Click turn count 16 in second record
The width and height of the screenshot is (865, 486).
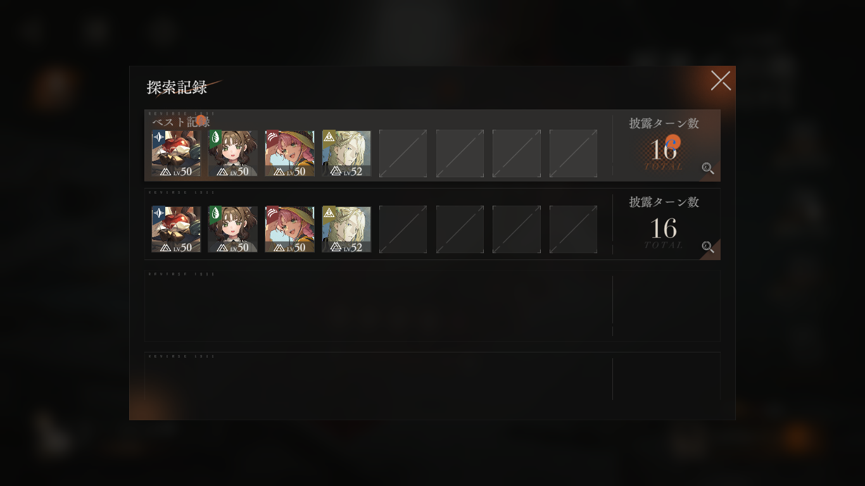coord(664,228)
